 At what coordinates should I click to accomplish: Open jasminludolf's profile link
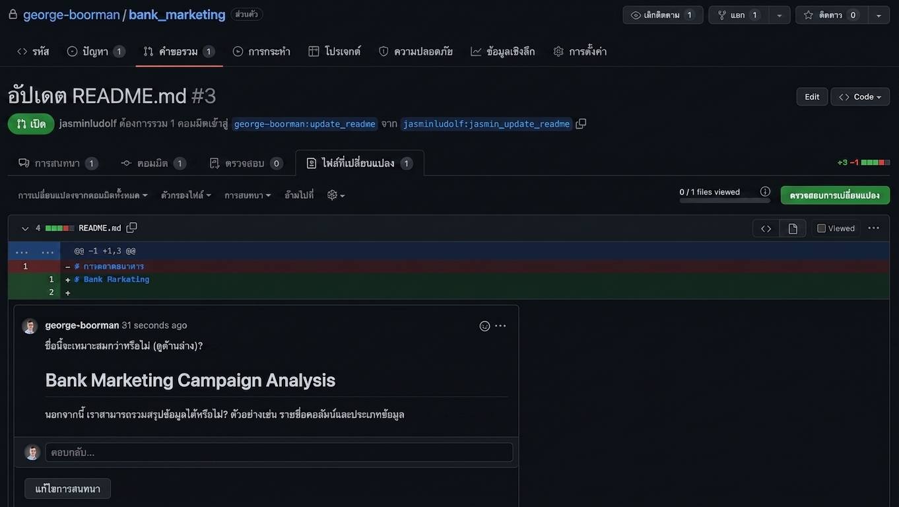(x=88, y=123)
